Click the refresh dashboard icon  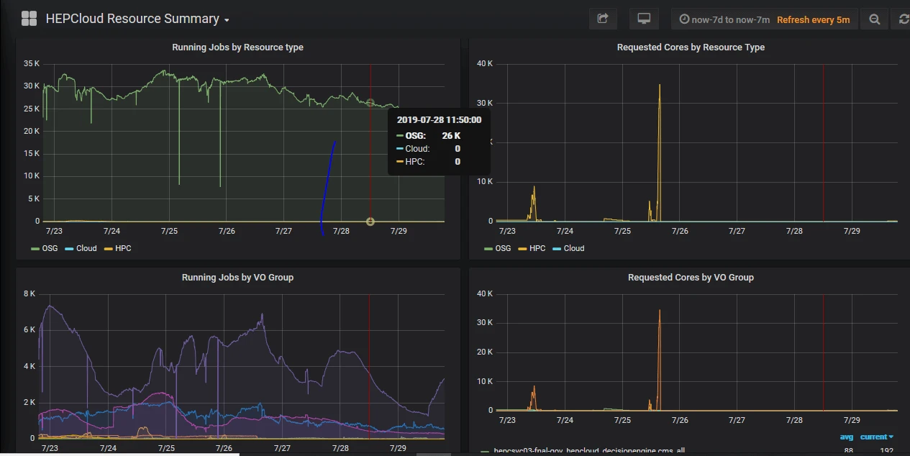[904, 19]
